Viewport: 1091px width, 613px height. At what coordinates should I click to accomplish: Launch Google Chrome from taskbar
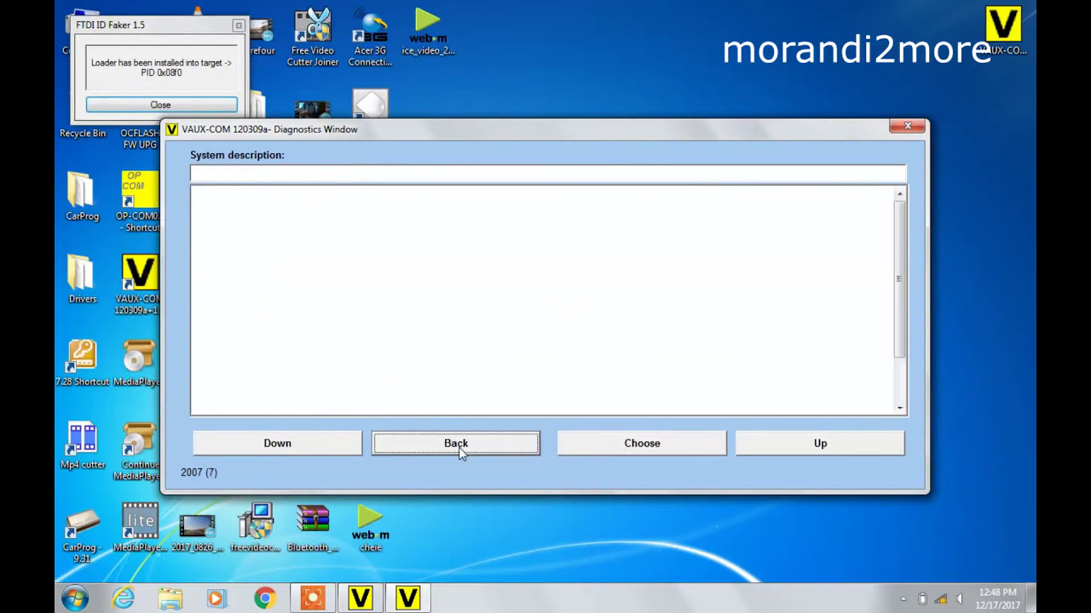tap(265, 599)
